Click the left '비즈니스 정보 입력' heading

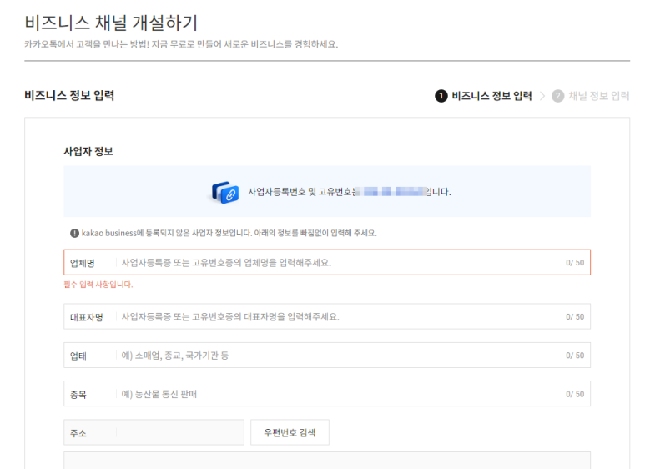coord(69,95)
